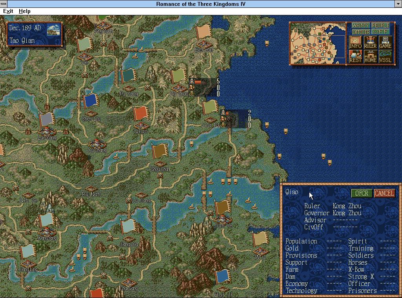Select the Lu Jiang city icon

[x=141, y=195]
